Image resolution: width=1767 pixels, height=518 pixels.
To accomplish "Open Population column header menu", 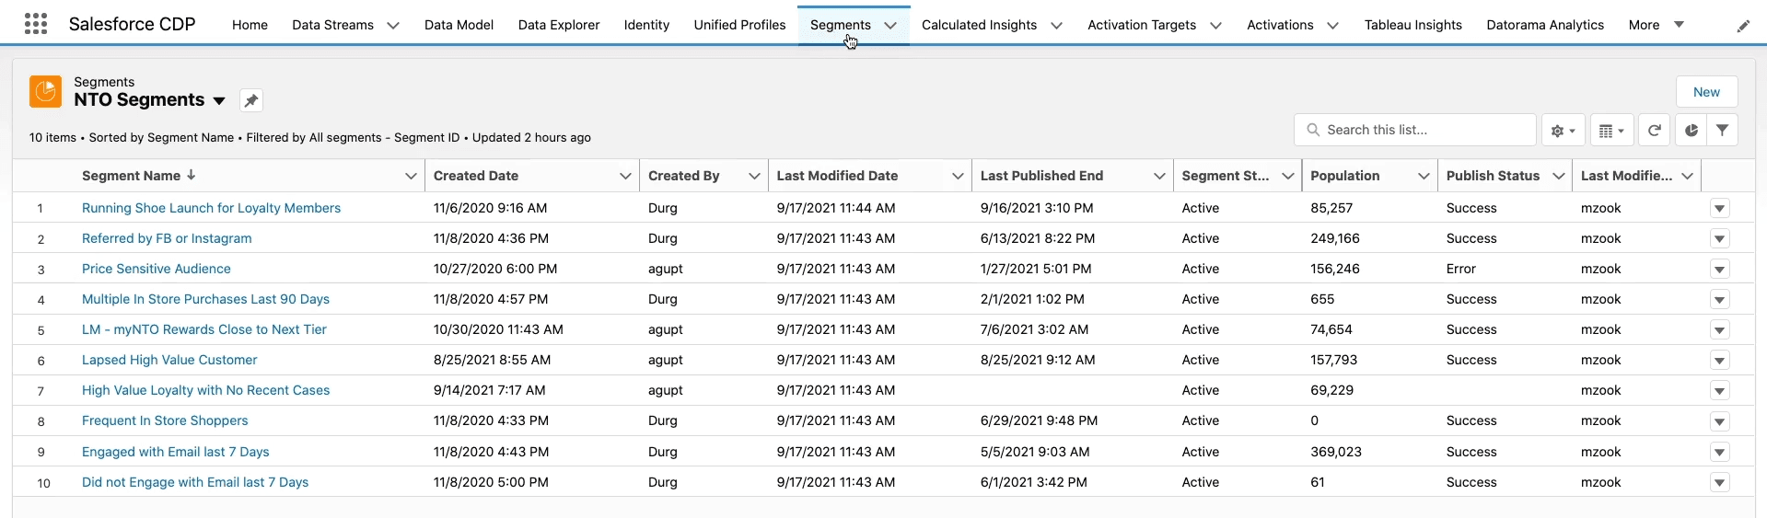I will tap(1424, 176).
